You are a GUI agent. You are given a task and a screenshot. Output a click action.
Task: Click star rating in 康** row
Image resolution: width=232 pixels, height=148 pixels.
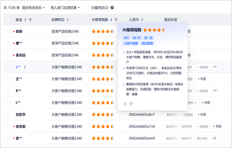pyautogui.click(x=103, y=43)
